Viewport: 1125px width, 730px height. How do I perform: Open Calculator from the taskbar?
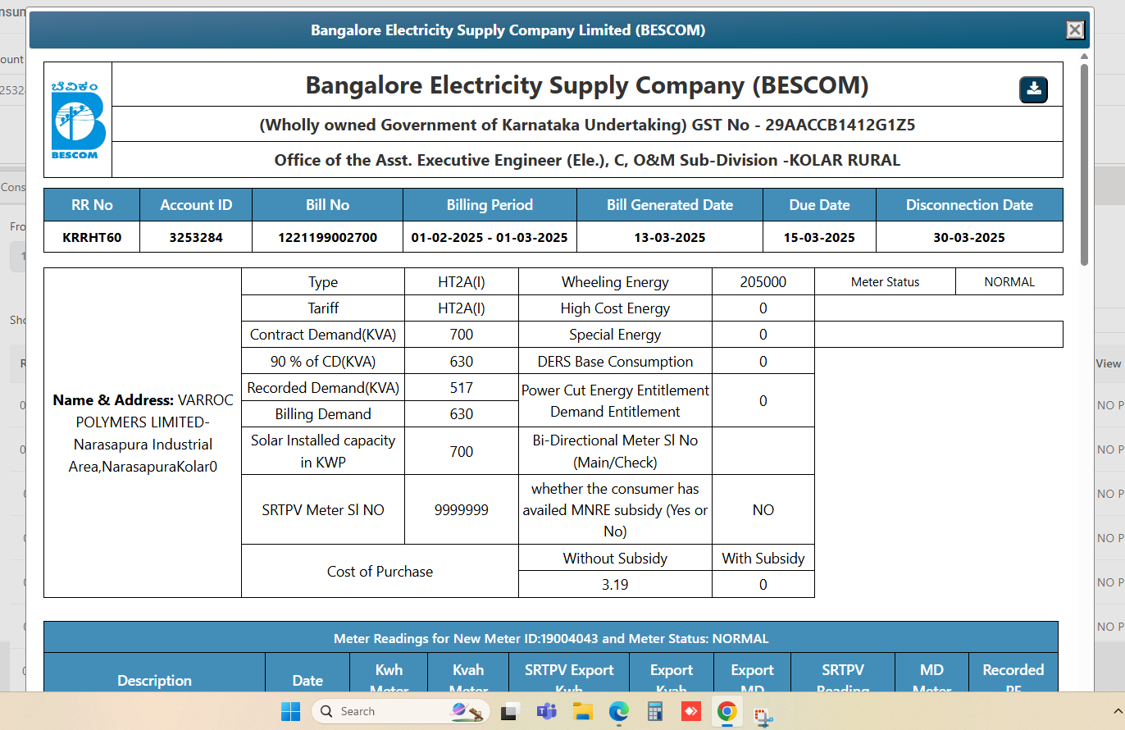click(654, 711)
